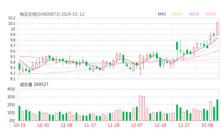Viewport: 222px width, 132px height.
Task: Click the 20万 volume axis label
Action: point(11,105)
